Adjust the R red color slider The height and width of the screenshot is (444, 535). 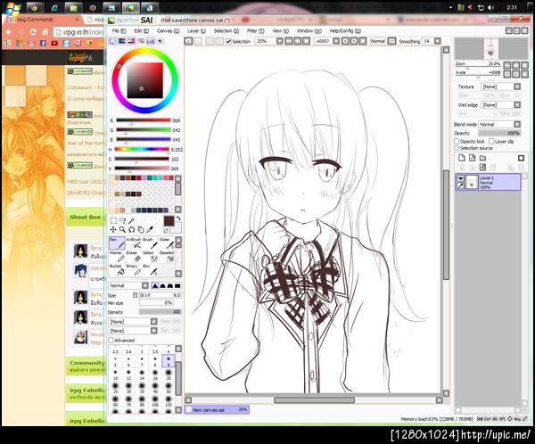144,120
